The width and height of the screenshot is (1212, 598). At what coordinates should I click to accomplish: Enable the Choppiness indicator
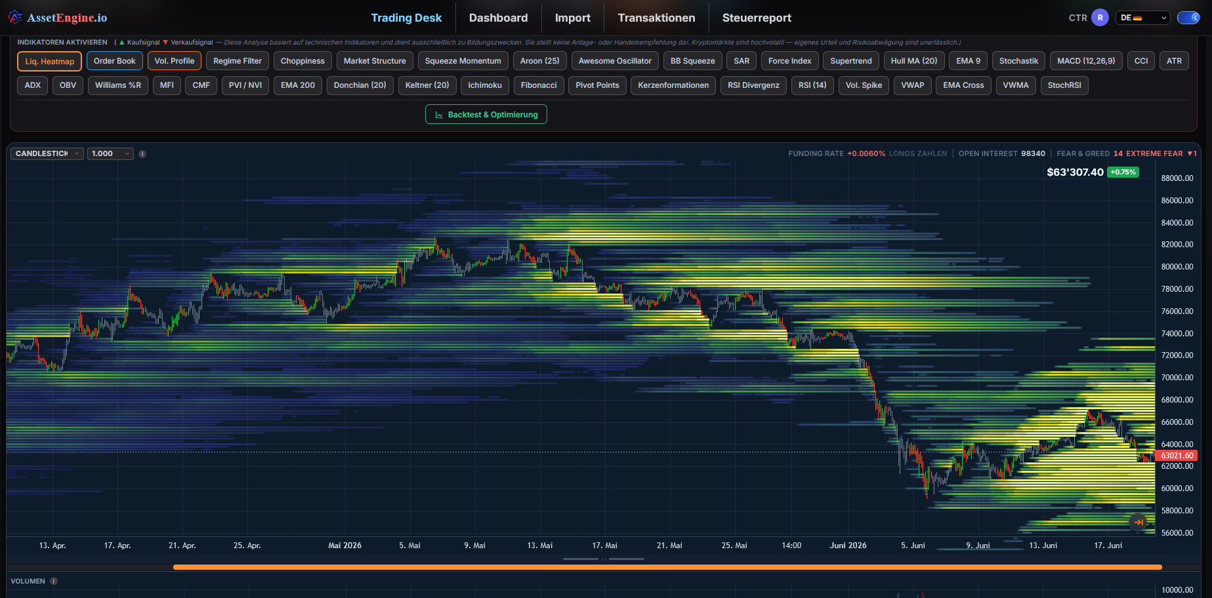point(303,61)
